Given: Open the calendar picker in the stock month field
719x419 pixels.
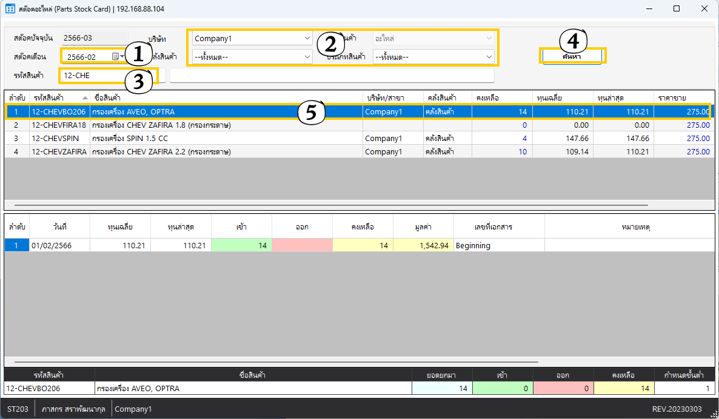Looking at the screenshot, I should coord(115,57).
